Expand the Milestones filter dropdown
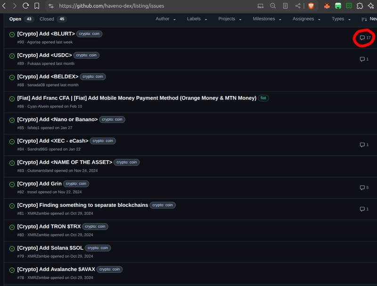 267,19
